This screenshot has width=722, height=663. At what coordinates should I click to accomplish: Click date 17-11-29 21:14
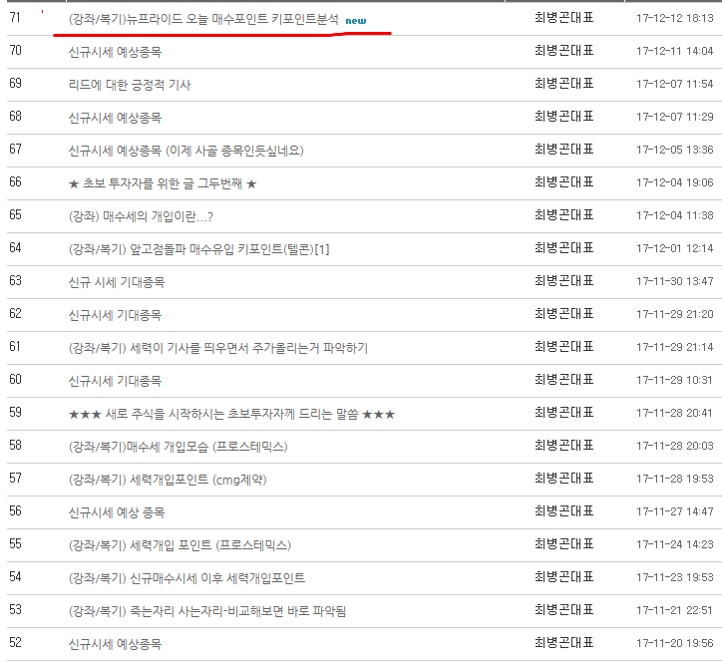675,347
